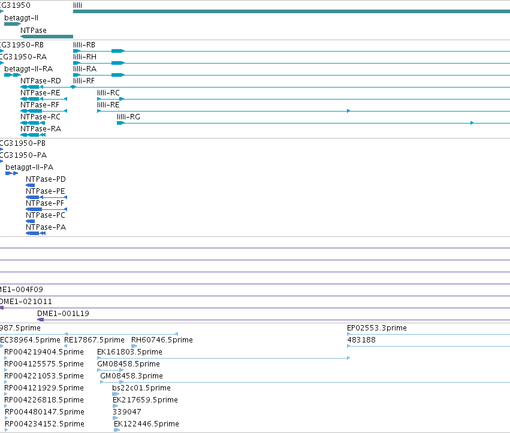Click the long lilli gene bar
Image resolution: width=510 pixels, height=433 pixels.
(291, 11)
